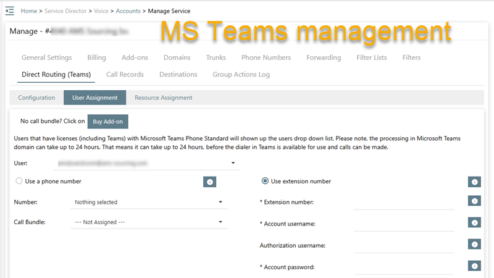This screenshot has height=278, width=494.
Task: Switch to the Trunks tab
Action: 216,57
